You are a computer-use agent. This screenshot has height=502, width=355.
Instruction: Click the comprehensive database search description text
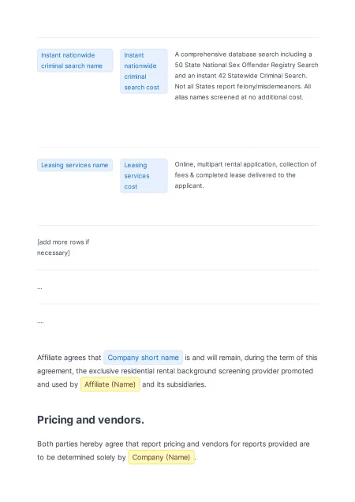pos(246,76)
